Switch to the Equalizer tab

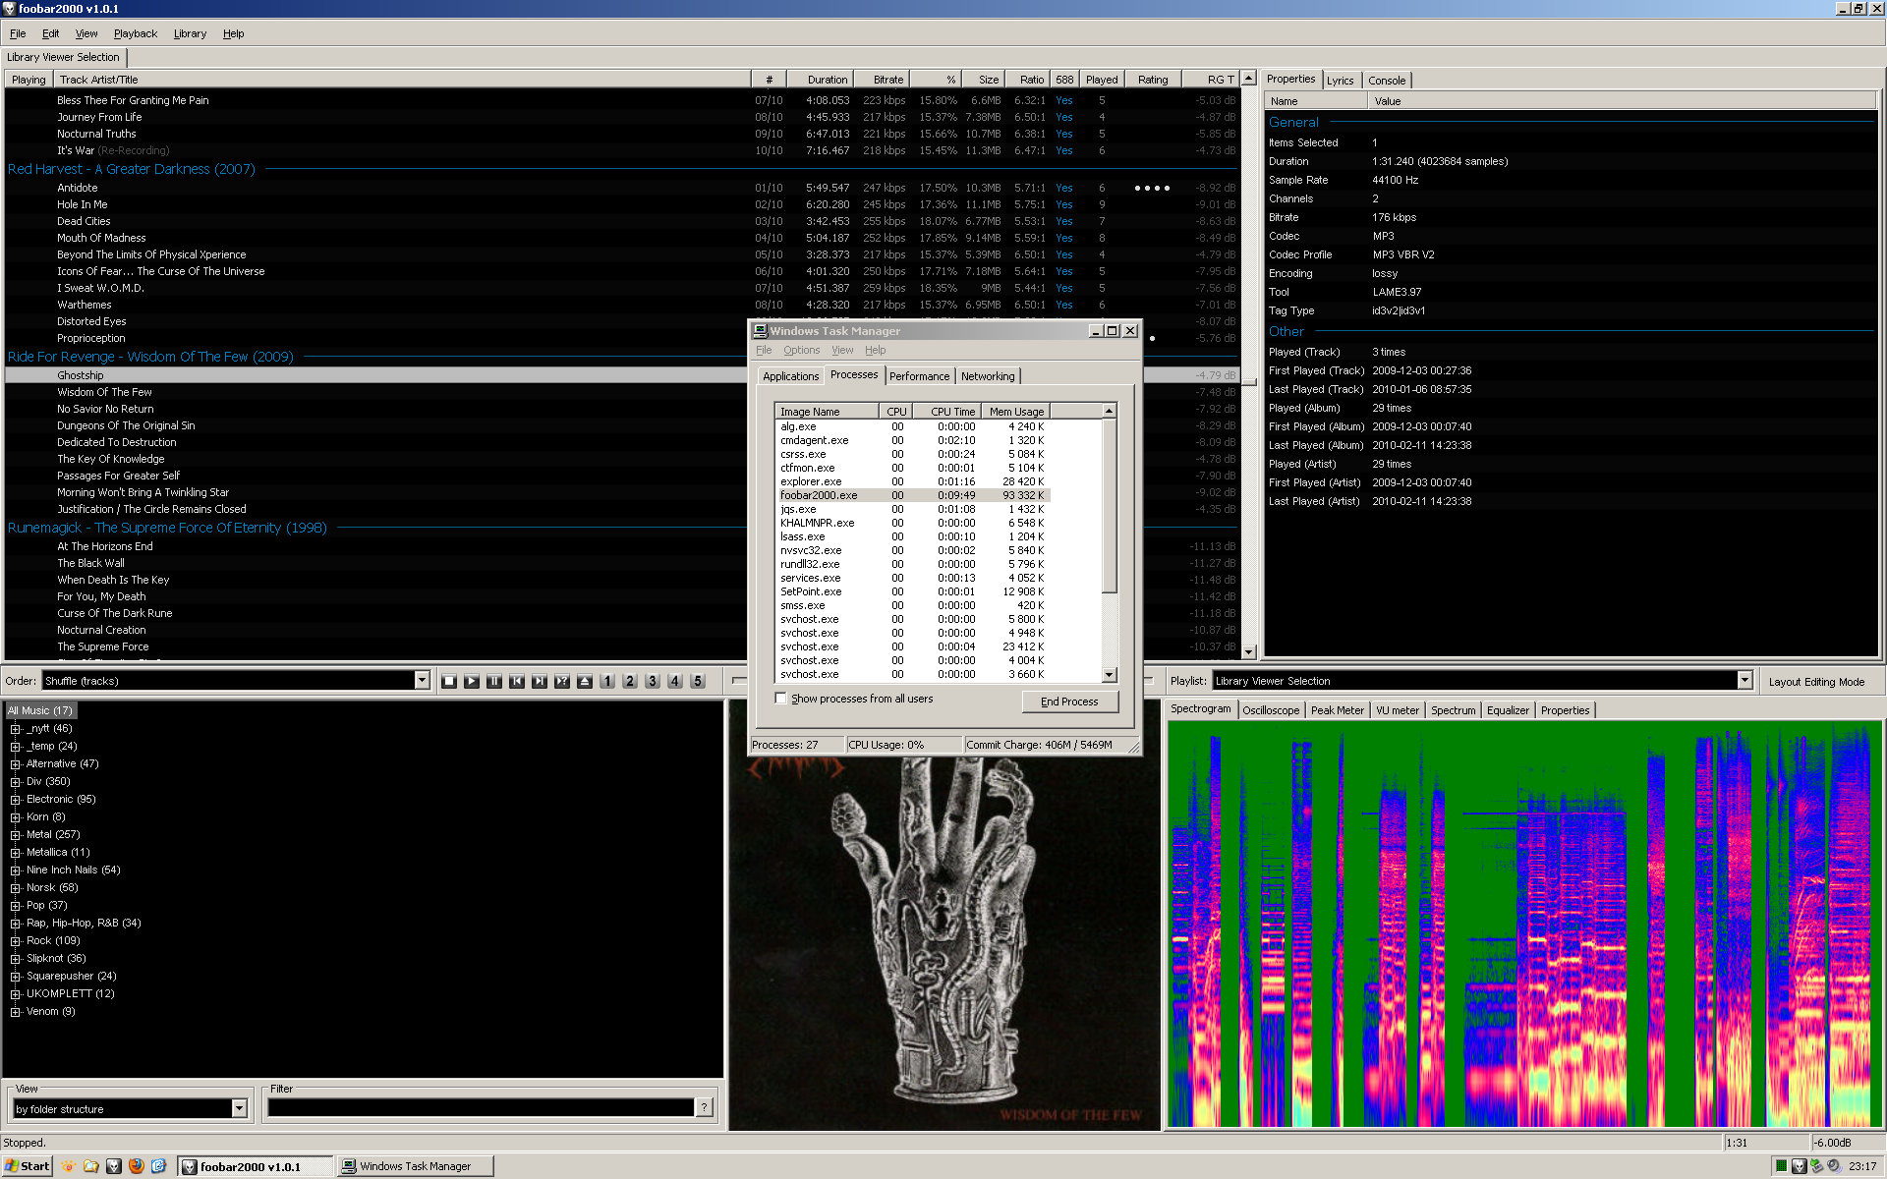point(1508,710)
